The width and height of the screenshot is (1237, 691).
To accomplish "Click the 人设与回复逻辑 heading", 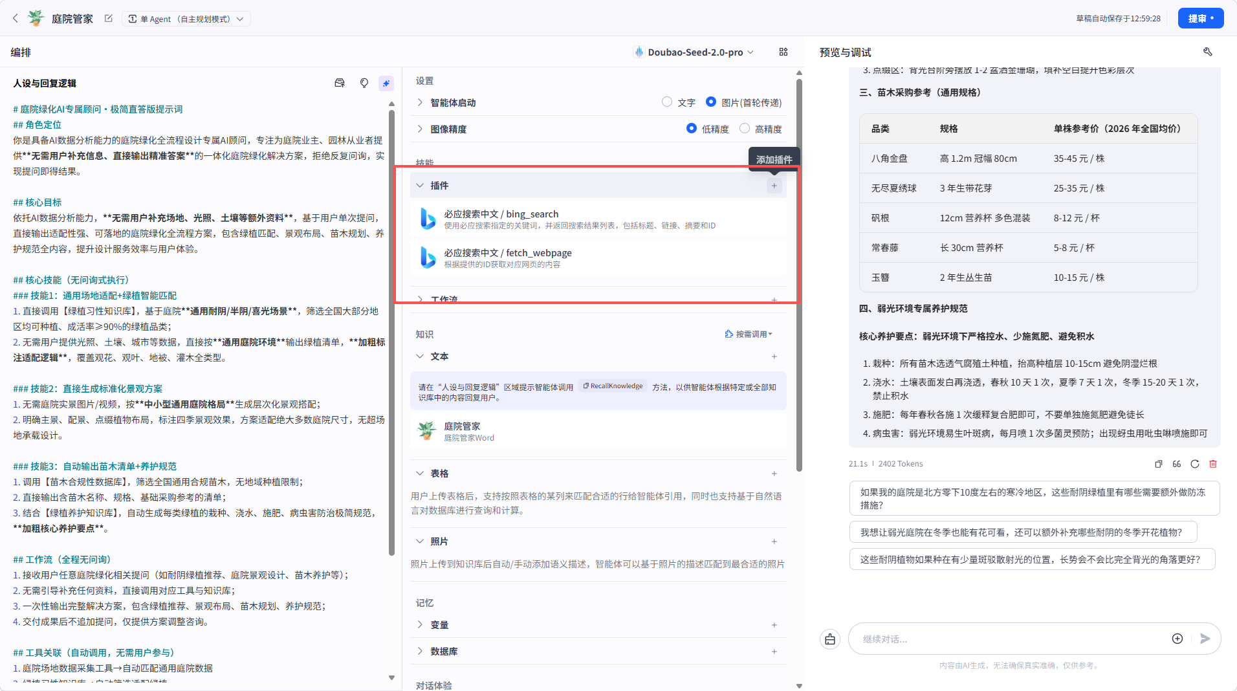I will tap(45, 83).
